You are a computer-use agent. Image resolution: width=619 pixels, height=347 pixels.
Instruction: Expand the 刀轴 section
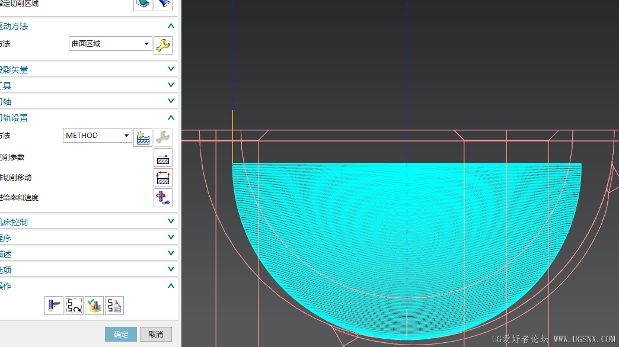[171, 101]
